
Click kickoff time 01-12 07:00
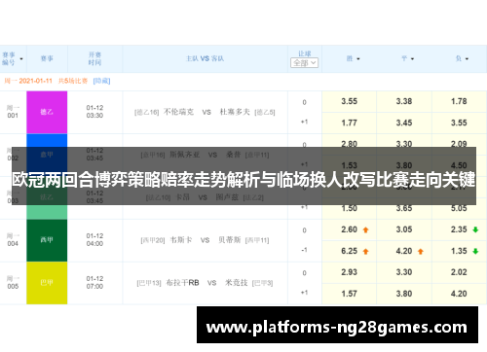click(94, 283)
